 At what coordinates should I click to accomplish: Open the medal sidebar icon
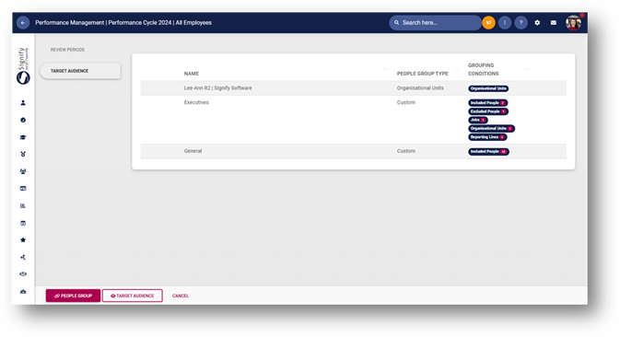[23, 154]
